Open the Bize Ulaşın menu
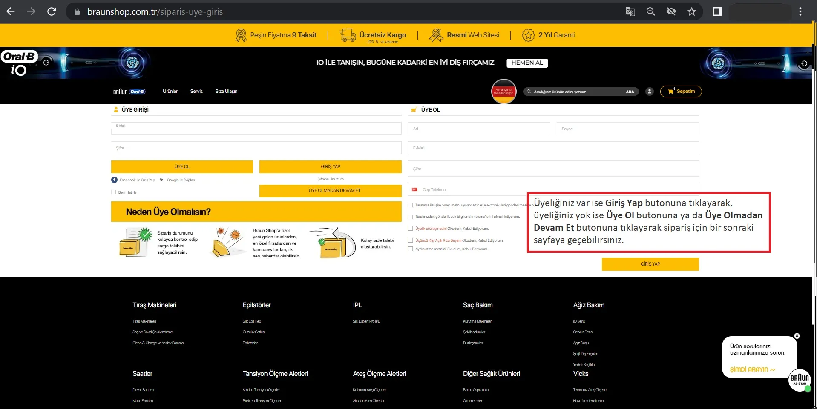This screenshot has width=817, height=409. coord(226,92)
